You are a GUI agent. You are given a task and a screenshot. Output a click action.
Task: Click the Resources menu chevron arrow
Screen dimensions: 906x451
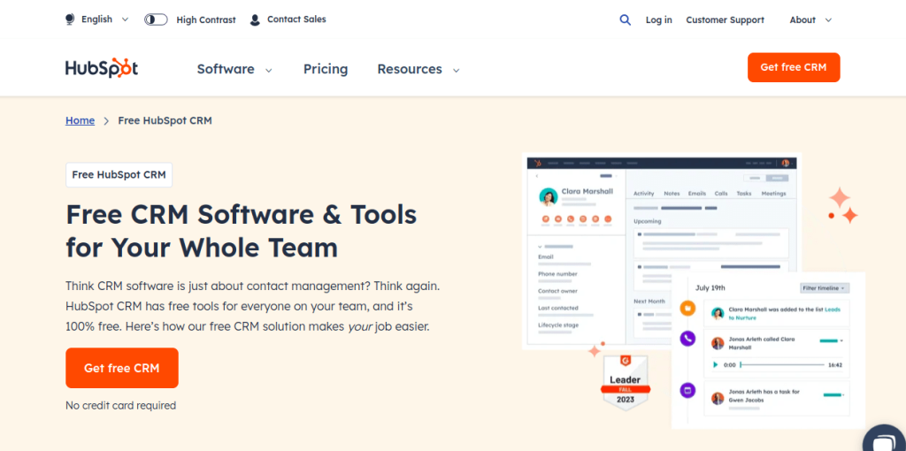pyautogui.click(x=456, y=71)
